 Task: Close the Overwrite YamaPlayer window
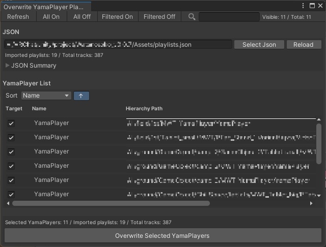(x=320, y=6)
